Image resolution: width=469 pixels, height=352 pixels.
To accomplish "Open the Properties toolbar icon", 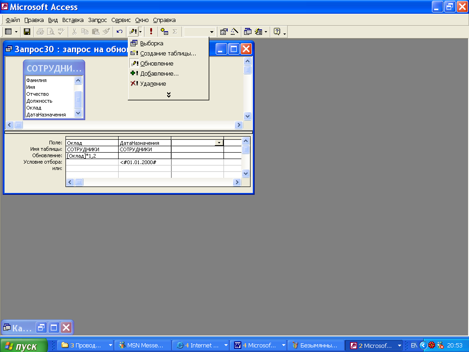I will (224, 32).
